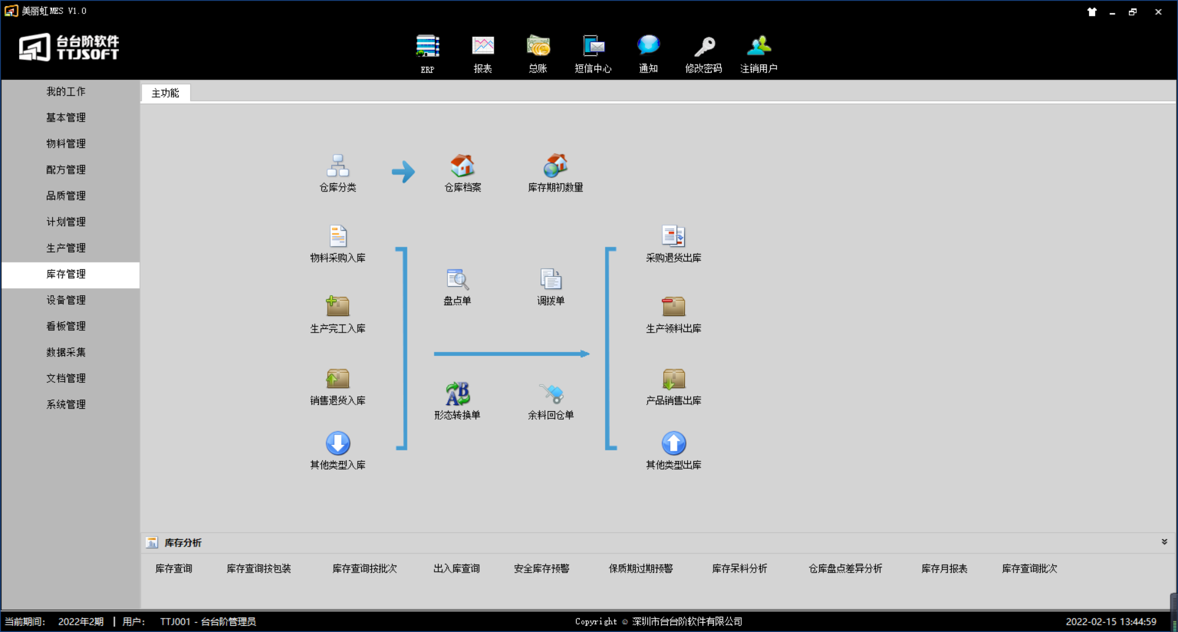This screenshot has width=1178, height=632.
Task: Open 短信中心 message center
Action: point(593,47)
